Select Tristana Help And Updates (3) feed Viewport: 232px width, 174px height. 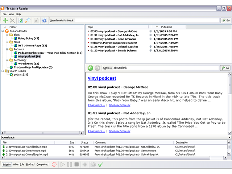coord(33,67)
